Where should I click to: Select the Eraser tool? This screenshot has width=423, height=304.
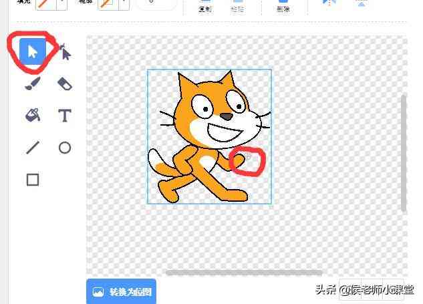point(65,84)
